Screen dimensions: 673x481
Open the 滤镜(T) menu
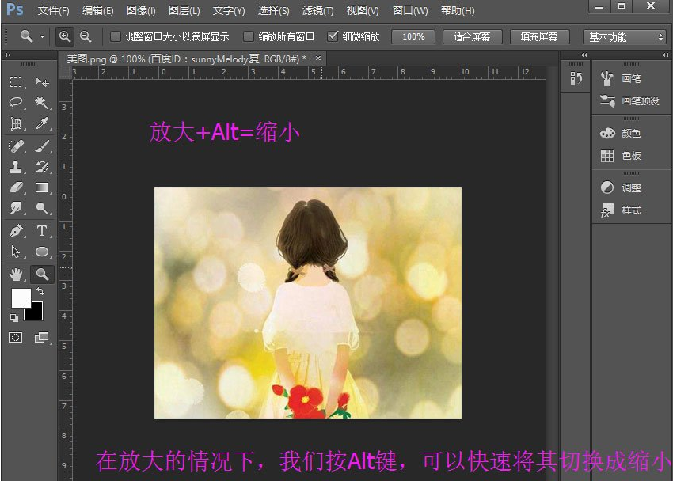317,11
